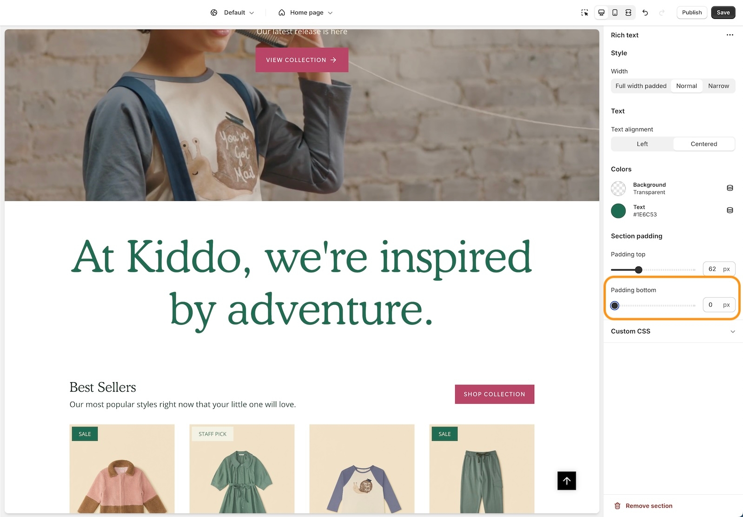
Task: Toggle the inspector selection tool
Action: [584, 13]
